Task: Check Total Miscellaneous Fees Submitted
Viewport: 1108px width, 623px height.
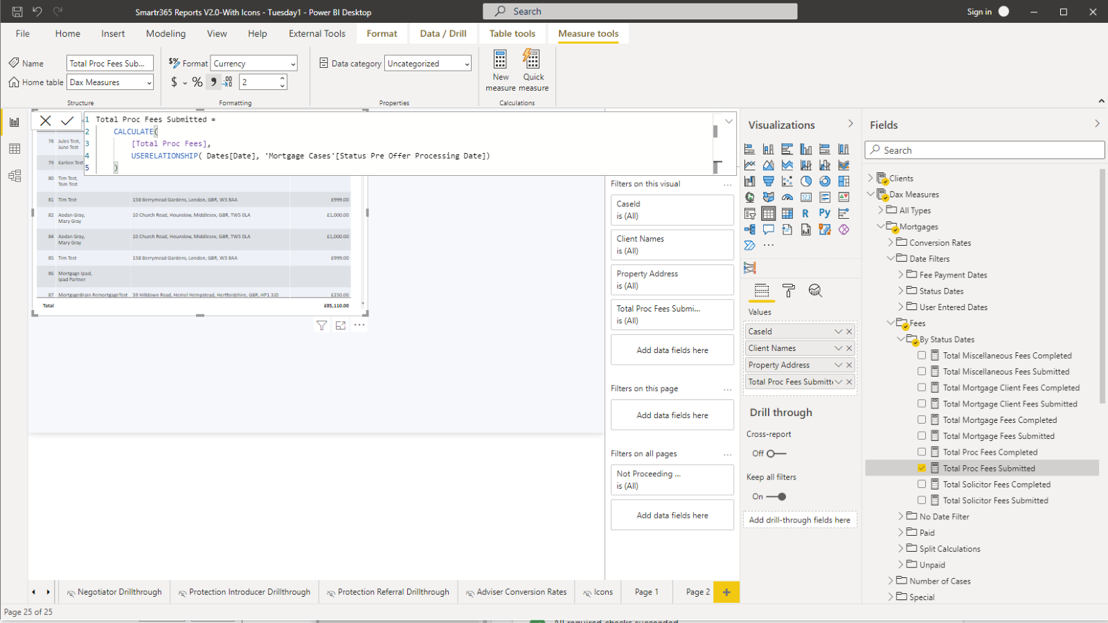Action: [922, 371]
